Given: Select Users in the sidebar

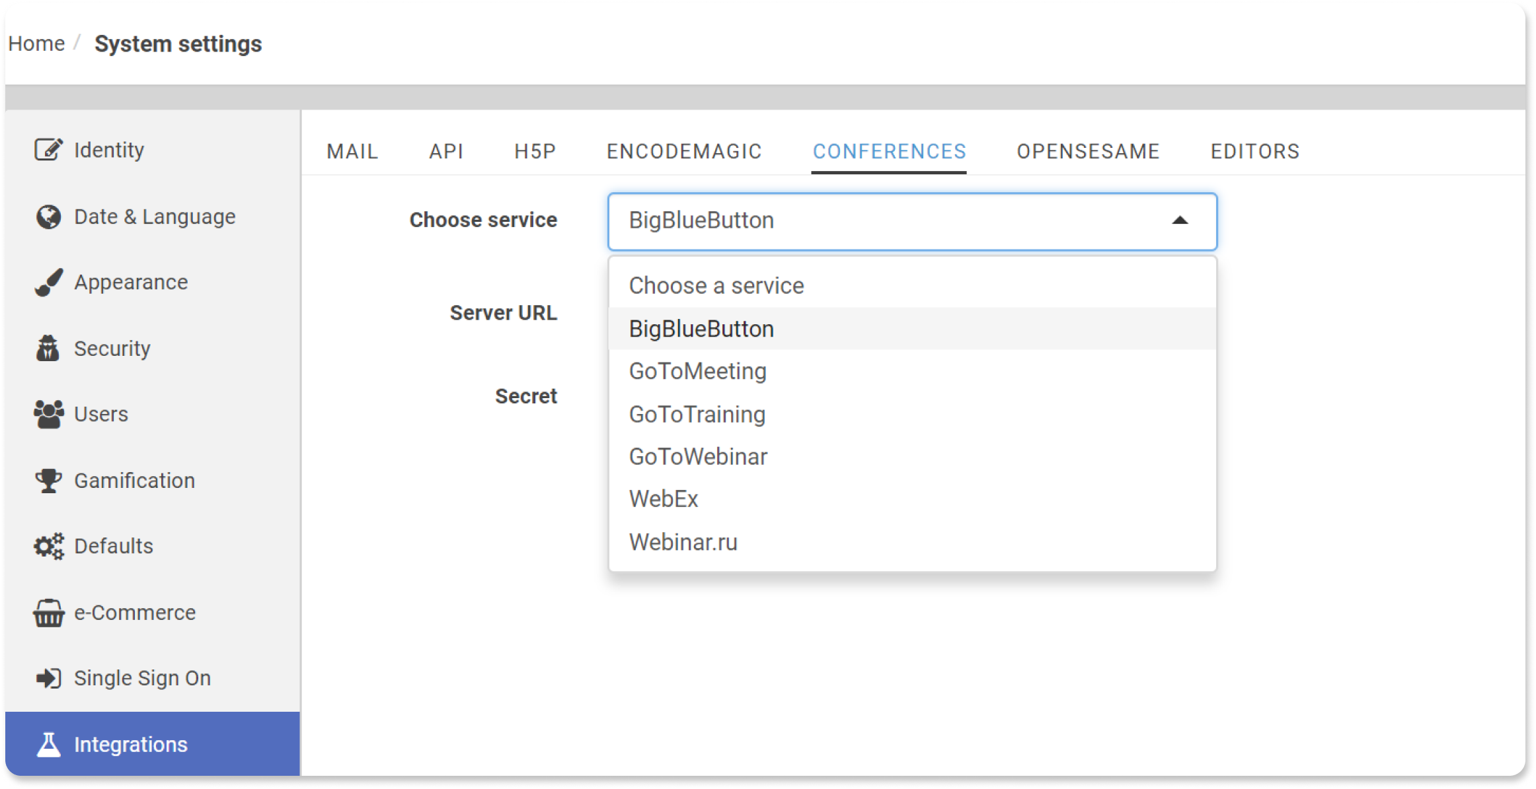Looking at the screenshot, I should tap(153, 414).
